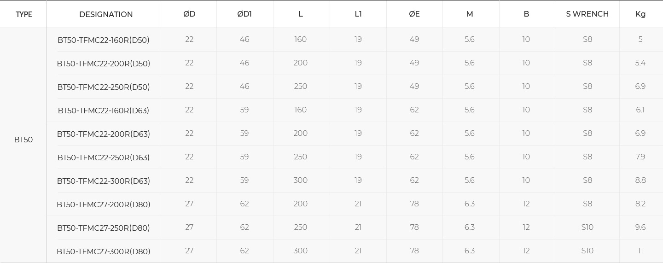Click the S WRENCH column header
This screenshot has height=263, width=663.
pos(587,14)
